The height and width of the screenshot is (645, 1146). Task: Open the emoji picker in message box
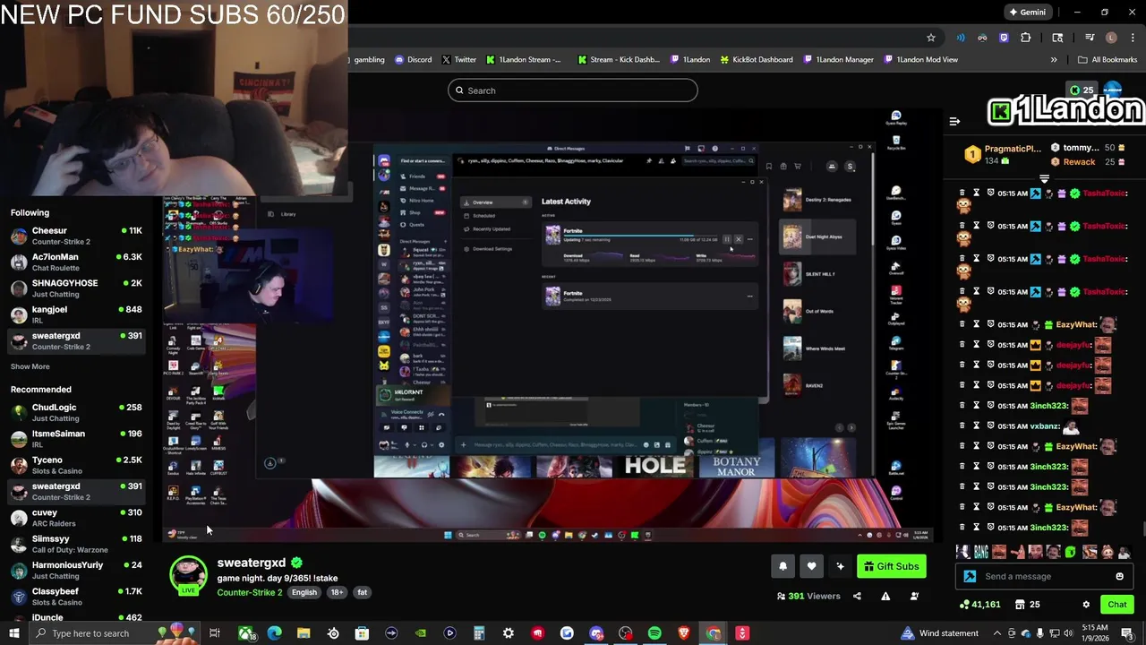pyautogui.click(x=1119, y=577)
